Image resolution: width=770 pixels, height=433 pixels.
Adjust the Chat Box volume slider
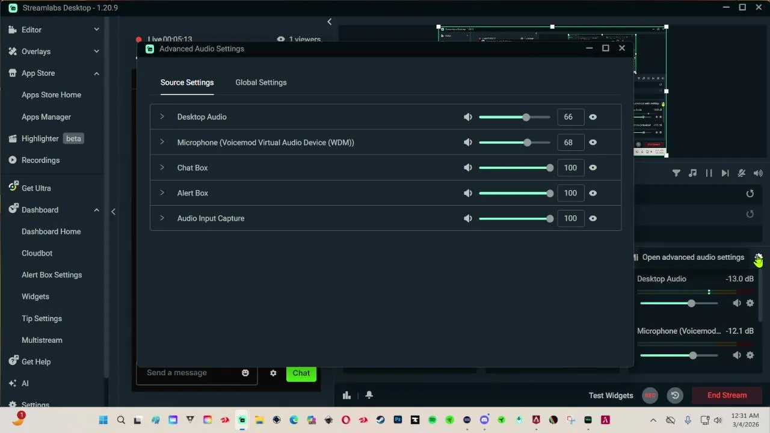pos(514,168)
